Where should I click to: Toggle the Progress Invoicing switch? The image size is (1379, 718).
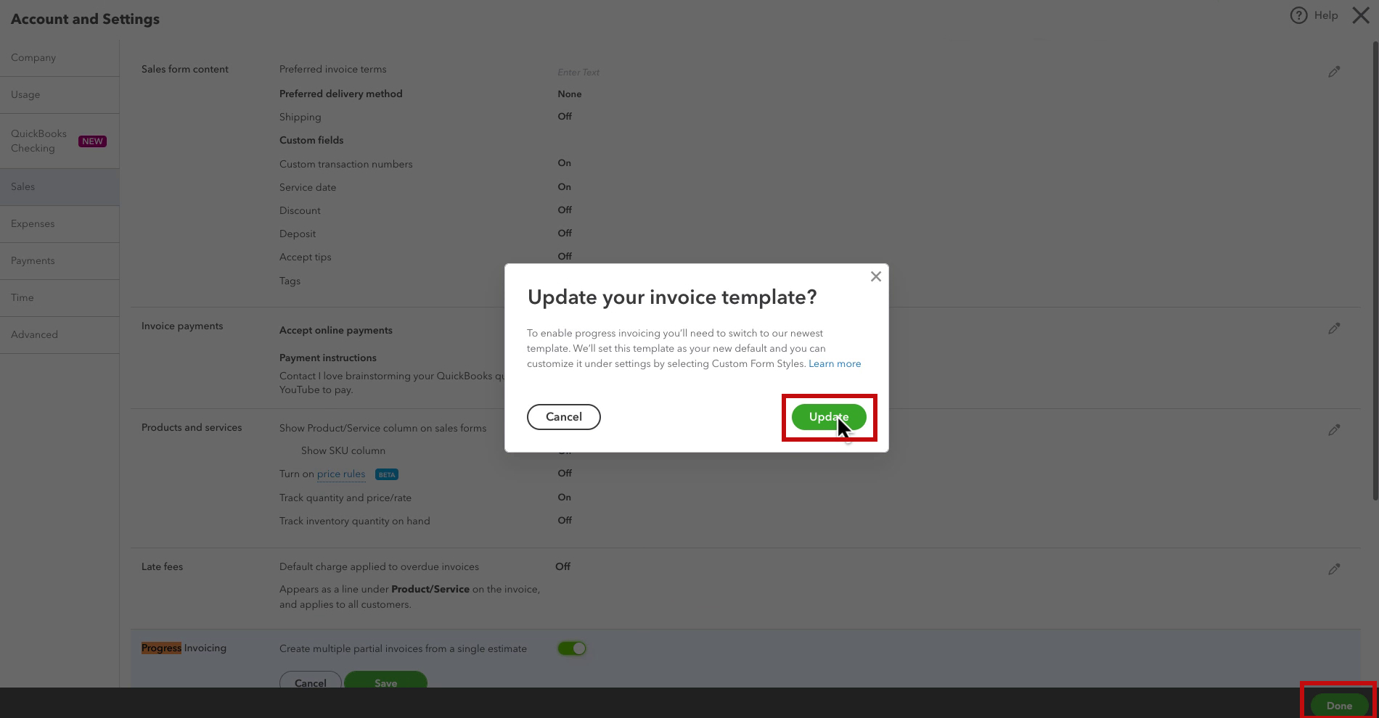pos(572,648)
